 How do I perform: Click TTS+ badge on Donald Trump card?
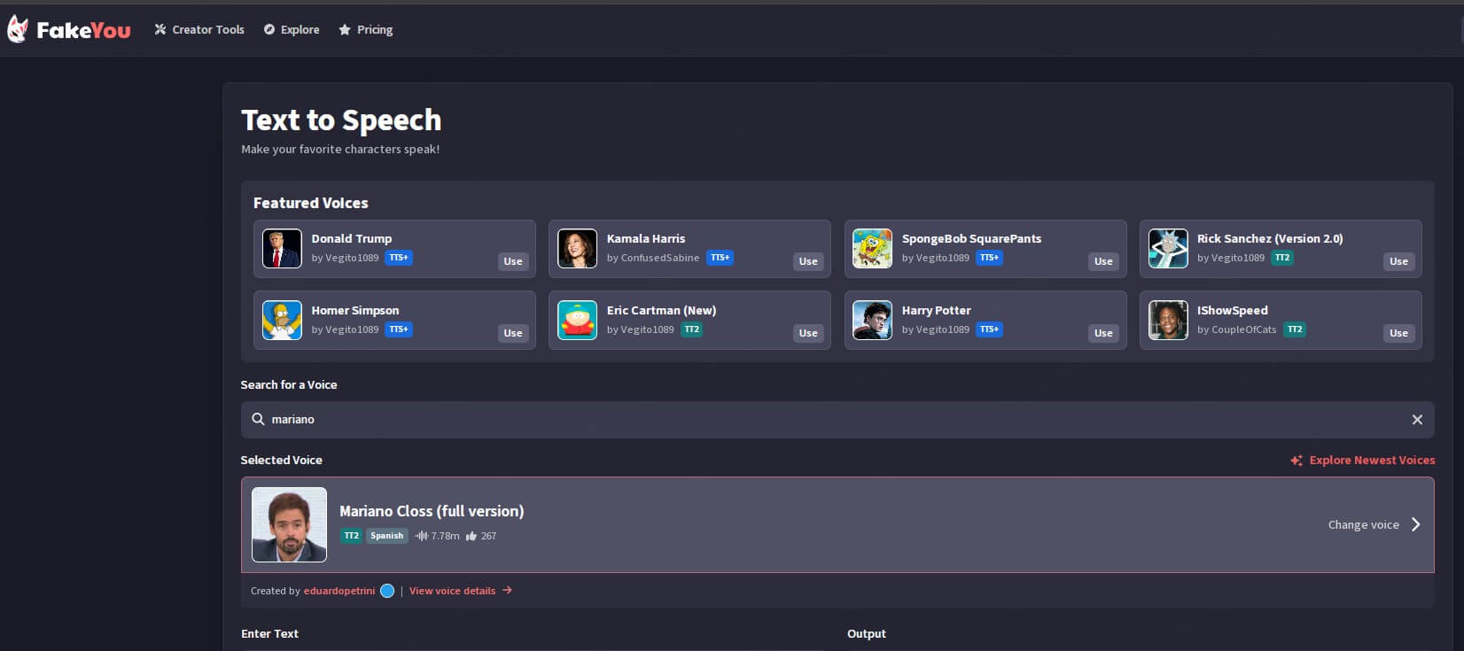(x=399, y=258)
